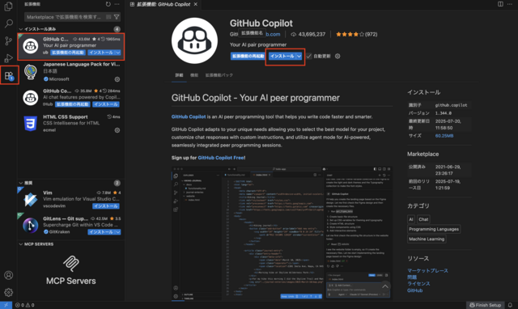The height and width of the screenshot is (309, 518).
Task: Switch to the features tab
Action: (194, 75)
